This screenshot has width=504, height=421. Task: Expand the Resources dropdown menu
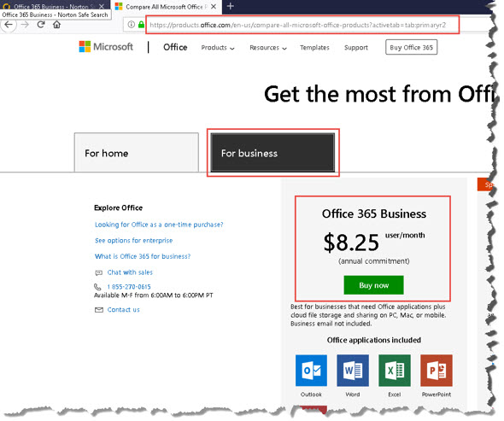click(x=268, y=48)
